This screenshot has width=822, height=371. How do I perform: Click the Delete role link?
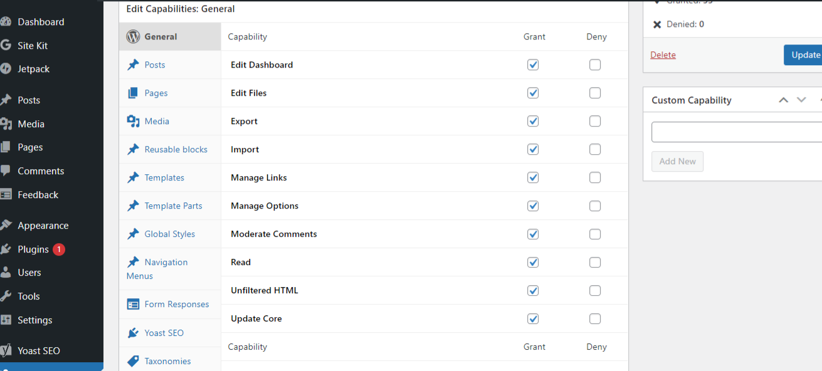click(x=663, y=55)
